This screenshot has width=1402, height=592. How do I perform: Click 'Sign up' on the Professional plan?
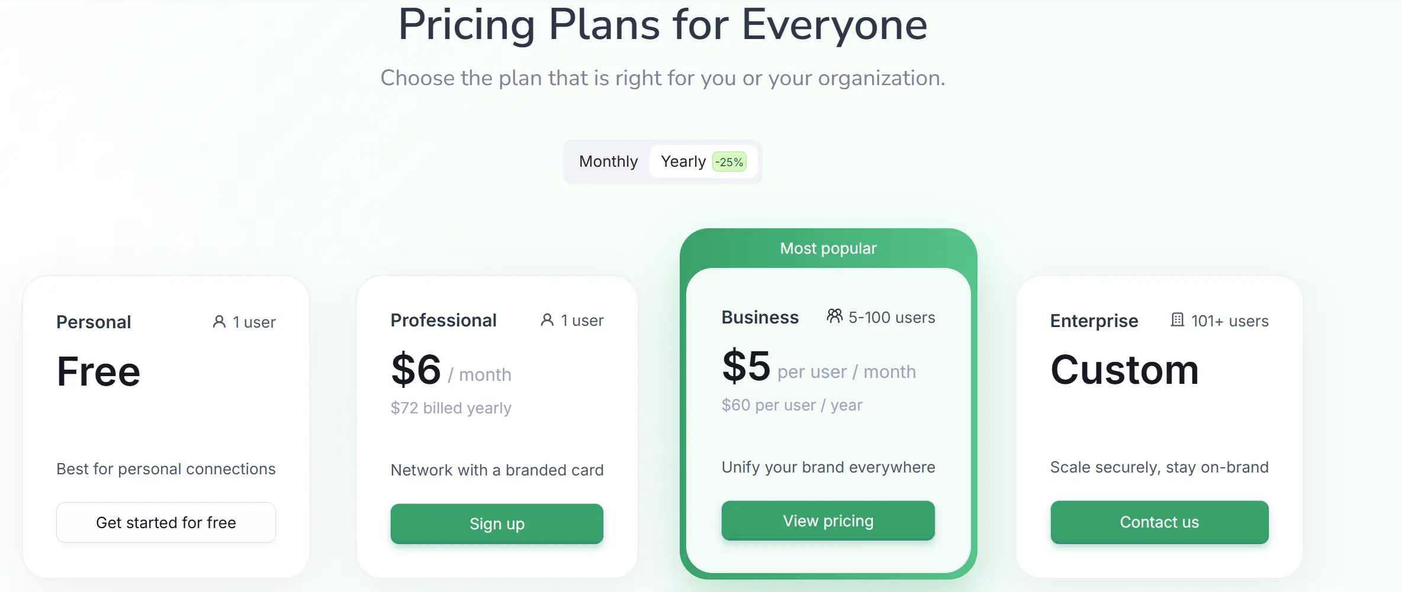496,523
